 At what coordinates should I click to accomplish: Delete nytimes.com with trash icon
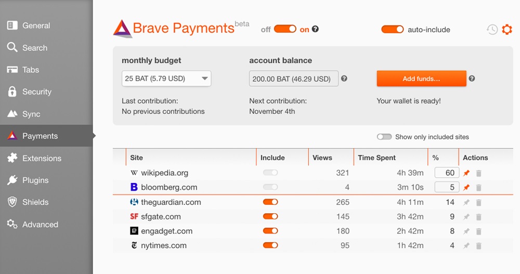click(478, 246)
